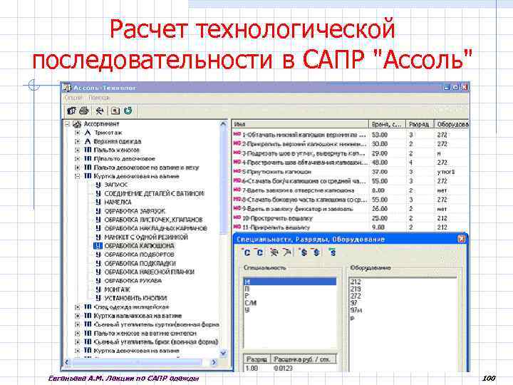The height and width of the screenshot is (385, 513).
Task: Select equipment '219' in Оборудование list
Action: tap(356, 289)
